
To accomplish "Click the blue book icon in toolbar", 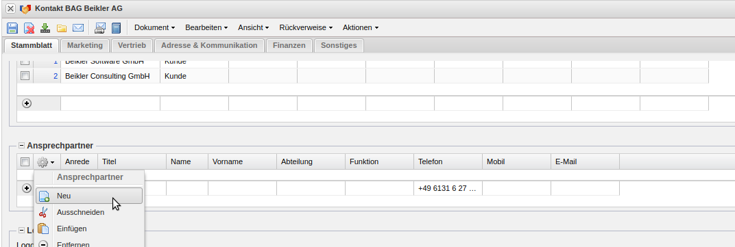I will point(117,28).
